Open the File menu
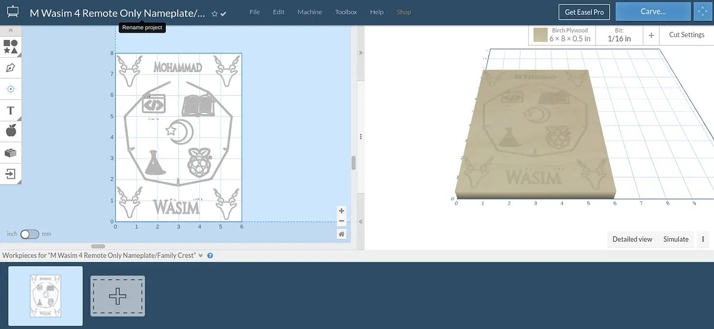714x329 pixels. 255,12
